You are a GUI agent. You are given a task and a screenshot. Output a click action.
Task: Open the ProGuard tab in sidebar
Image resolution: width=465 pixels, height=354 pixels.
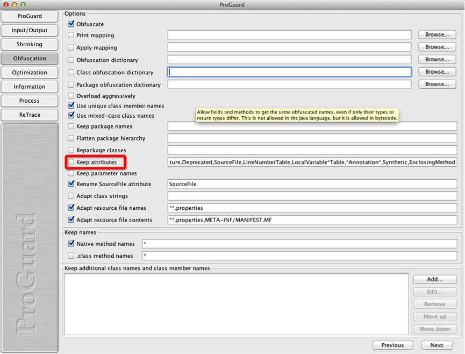[x=30, y=16]
